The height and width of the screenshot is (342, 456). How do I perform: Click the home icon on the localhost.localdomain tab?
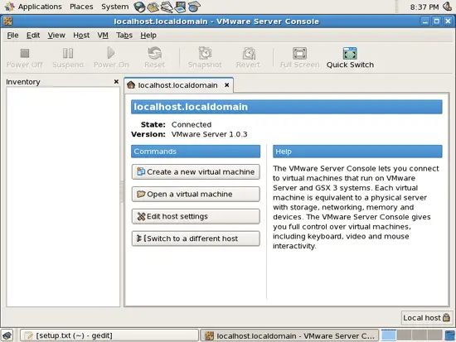(131, 84)
